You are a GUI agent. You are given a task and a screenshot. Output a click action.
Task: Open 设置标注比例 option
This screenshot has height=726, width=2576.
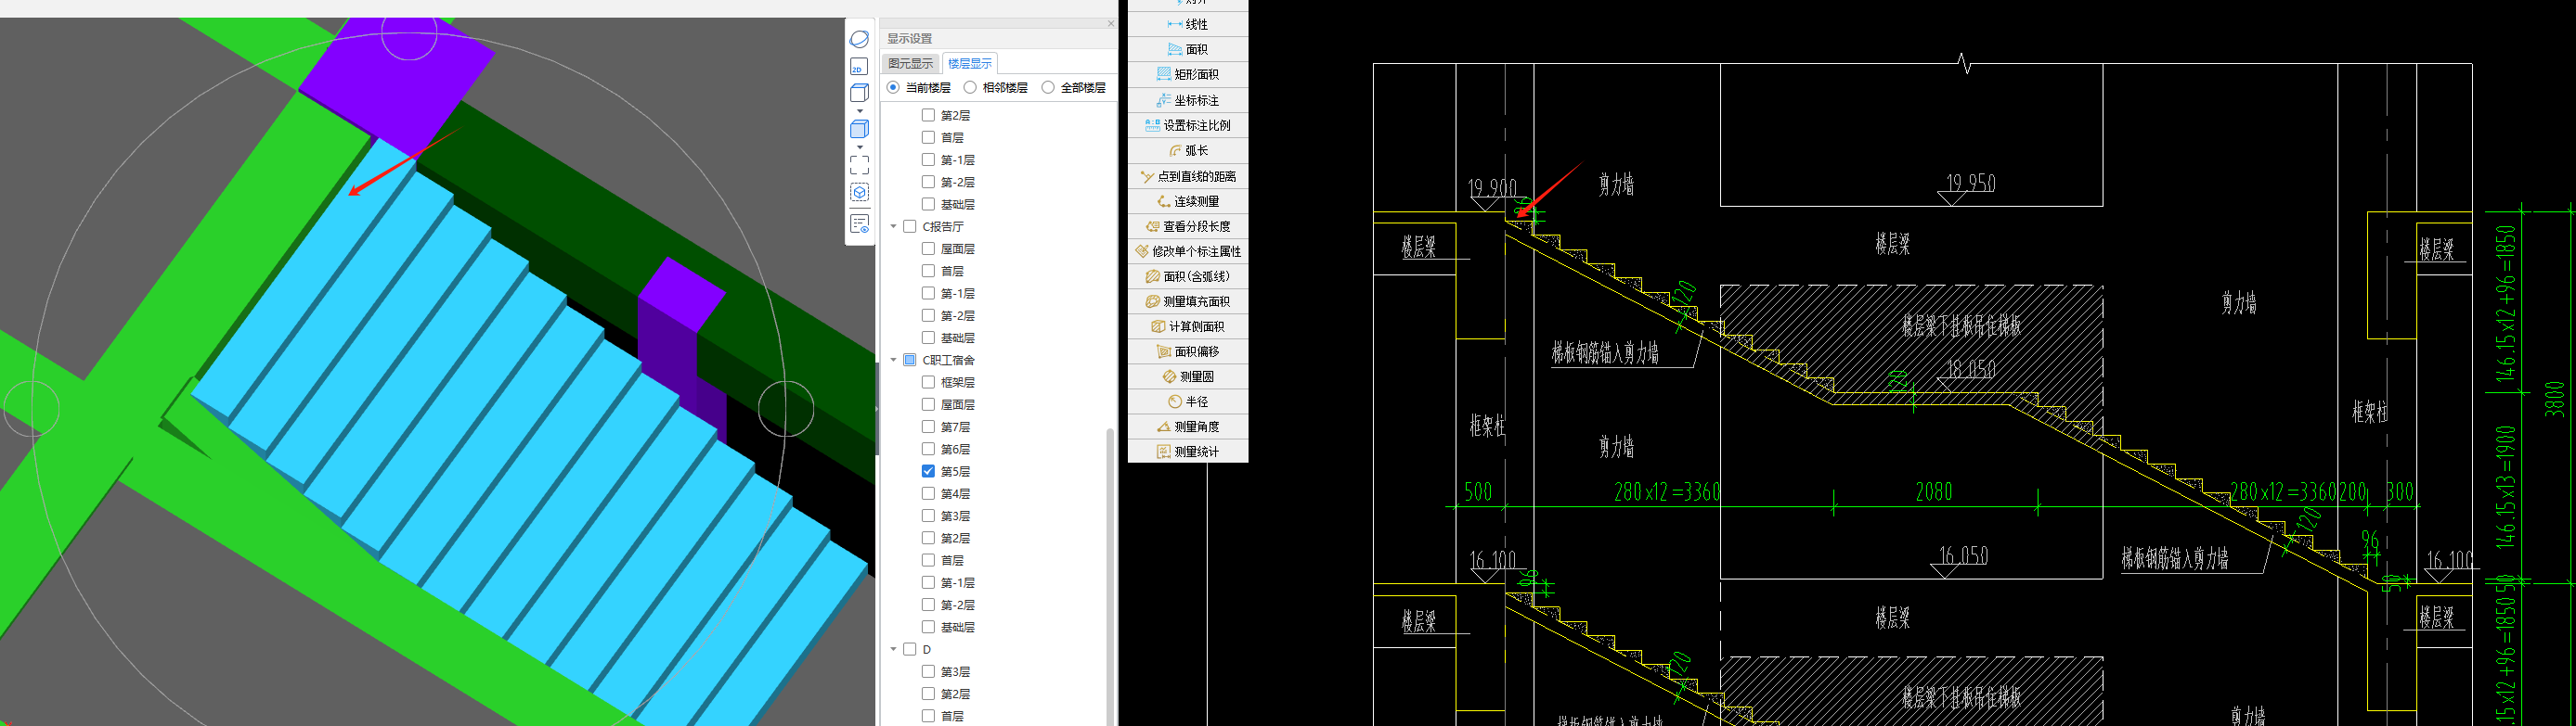tap(1188, 125)
